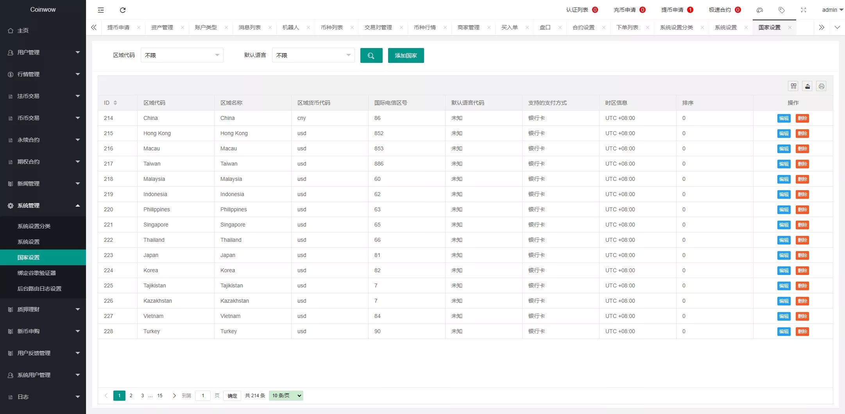Expand the 用户管理 sidebar menu
Screen dimensions: 845x414
[x=43, y=52]
